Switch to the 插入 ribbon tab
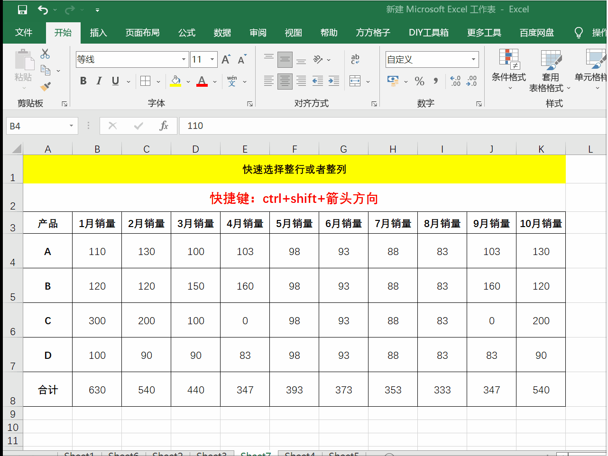This screenshot has width=608, height=456. click(98, 33)
